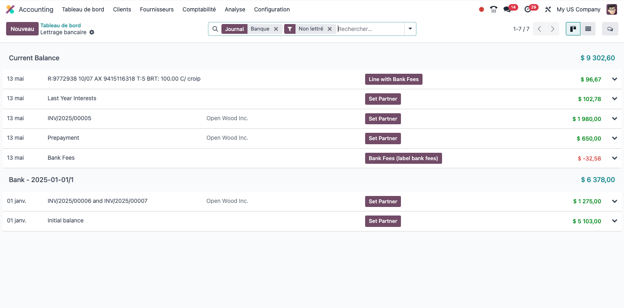This screenshot has height=308, width=624.
Task: Open the Configuration menu
Action: pyautogui.click(x=272, y=9)
